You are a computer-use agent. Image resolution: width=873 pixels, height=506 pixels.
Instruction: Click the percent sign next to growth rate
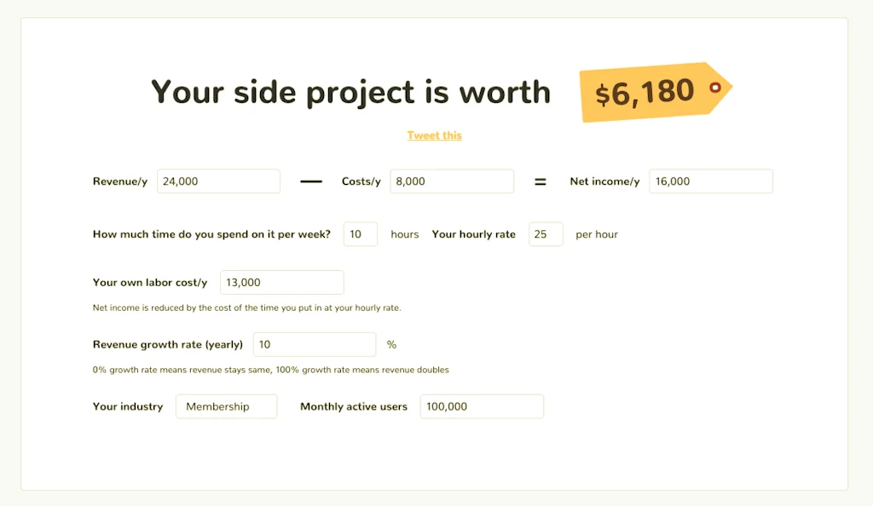pos(391,344)
